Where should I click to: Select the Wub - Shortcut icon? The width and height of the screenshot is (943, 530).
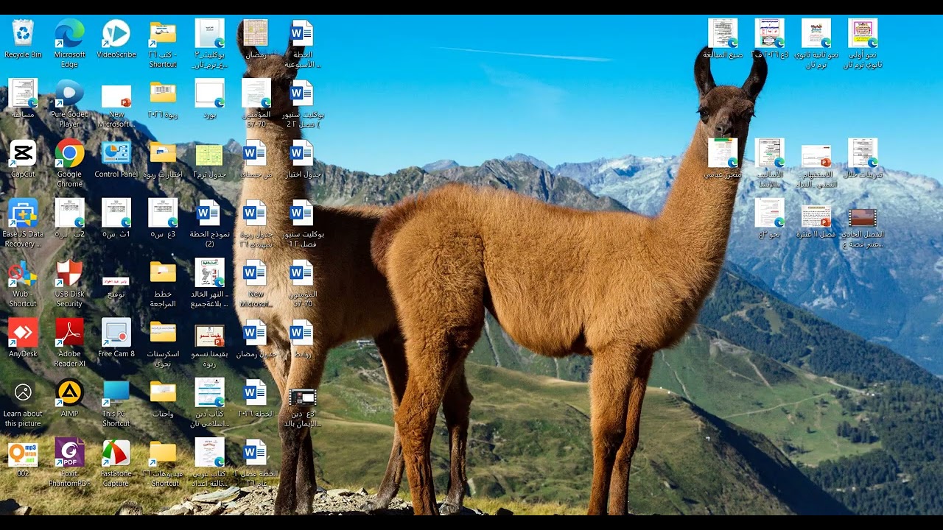pyautogui.click(x=23, y=273)
